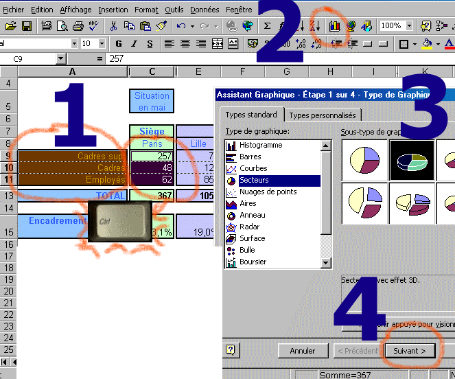Click the sort descending Z-A icon

pyautogui.click(x=314, y=26)
